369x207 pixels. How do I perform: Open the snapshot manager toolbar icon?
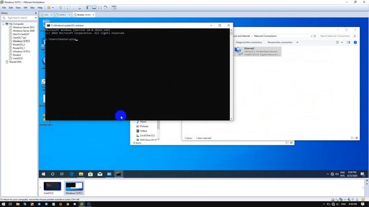80,7
